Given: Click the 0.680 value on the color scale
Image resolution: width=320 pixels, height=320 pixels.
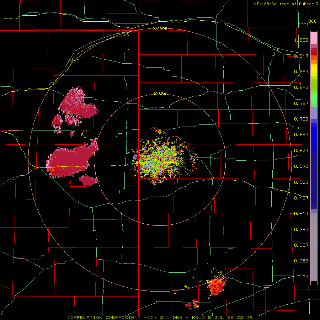Looking at the screenshot, I should coord(301,135).
